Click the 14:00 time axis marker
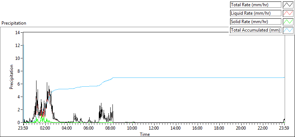This screenshot has width=295, height=137. (176, 128)
